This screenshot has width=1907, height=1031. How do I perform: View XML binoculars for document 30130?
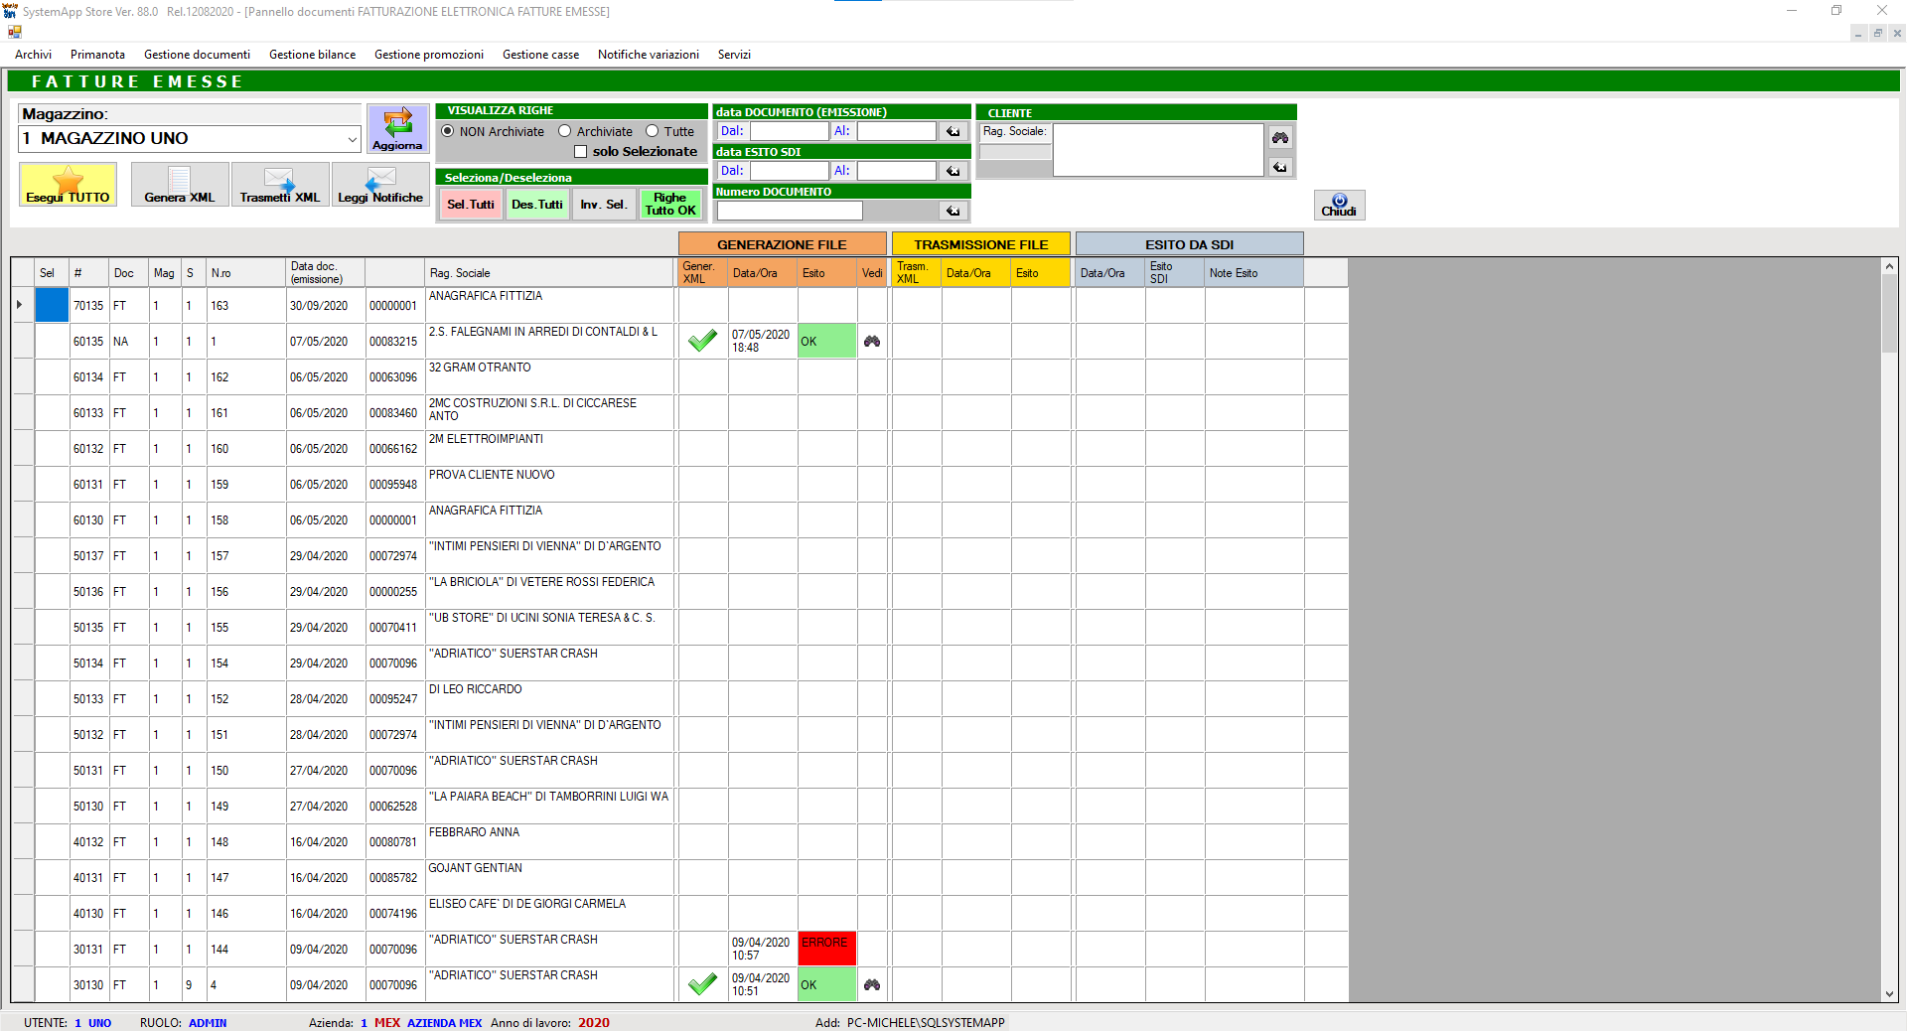[872, 984]
